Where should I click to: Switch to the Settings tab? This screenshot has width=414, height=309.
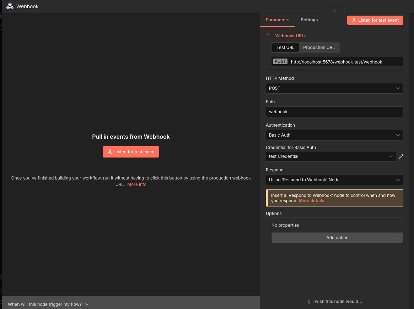[x=309, y=20]
